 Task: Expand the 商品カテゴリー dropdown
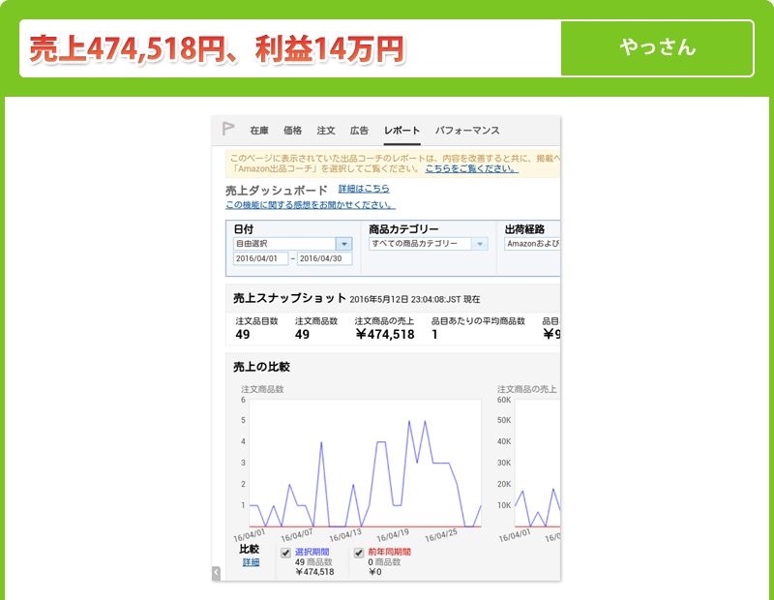[x=480, y=244]
